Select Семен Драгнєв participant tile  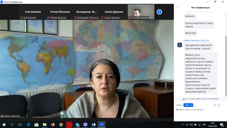[114, 12]
